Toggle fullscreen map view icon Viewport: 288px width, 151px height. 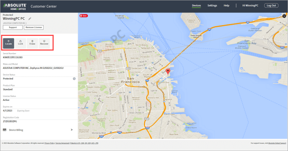(x=284, y=16)
